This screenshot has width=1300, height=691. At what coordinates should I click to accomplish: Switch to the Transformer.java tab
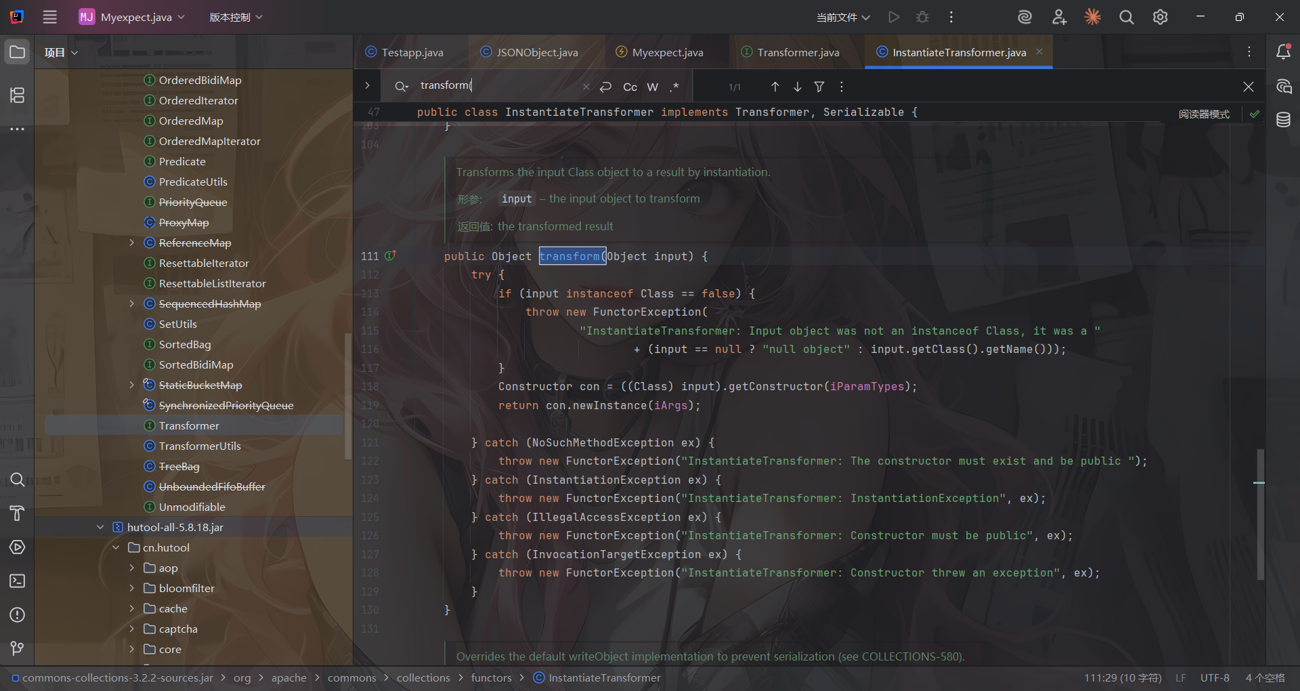pos(798,52)
